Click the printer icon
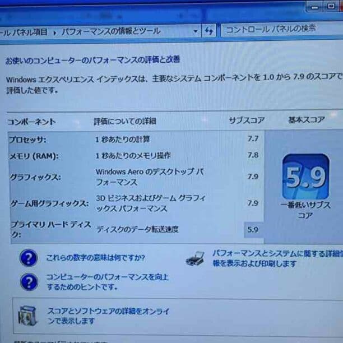The width and height of the screenshot is (343, 343). tap(195, 258)
